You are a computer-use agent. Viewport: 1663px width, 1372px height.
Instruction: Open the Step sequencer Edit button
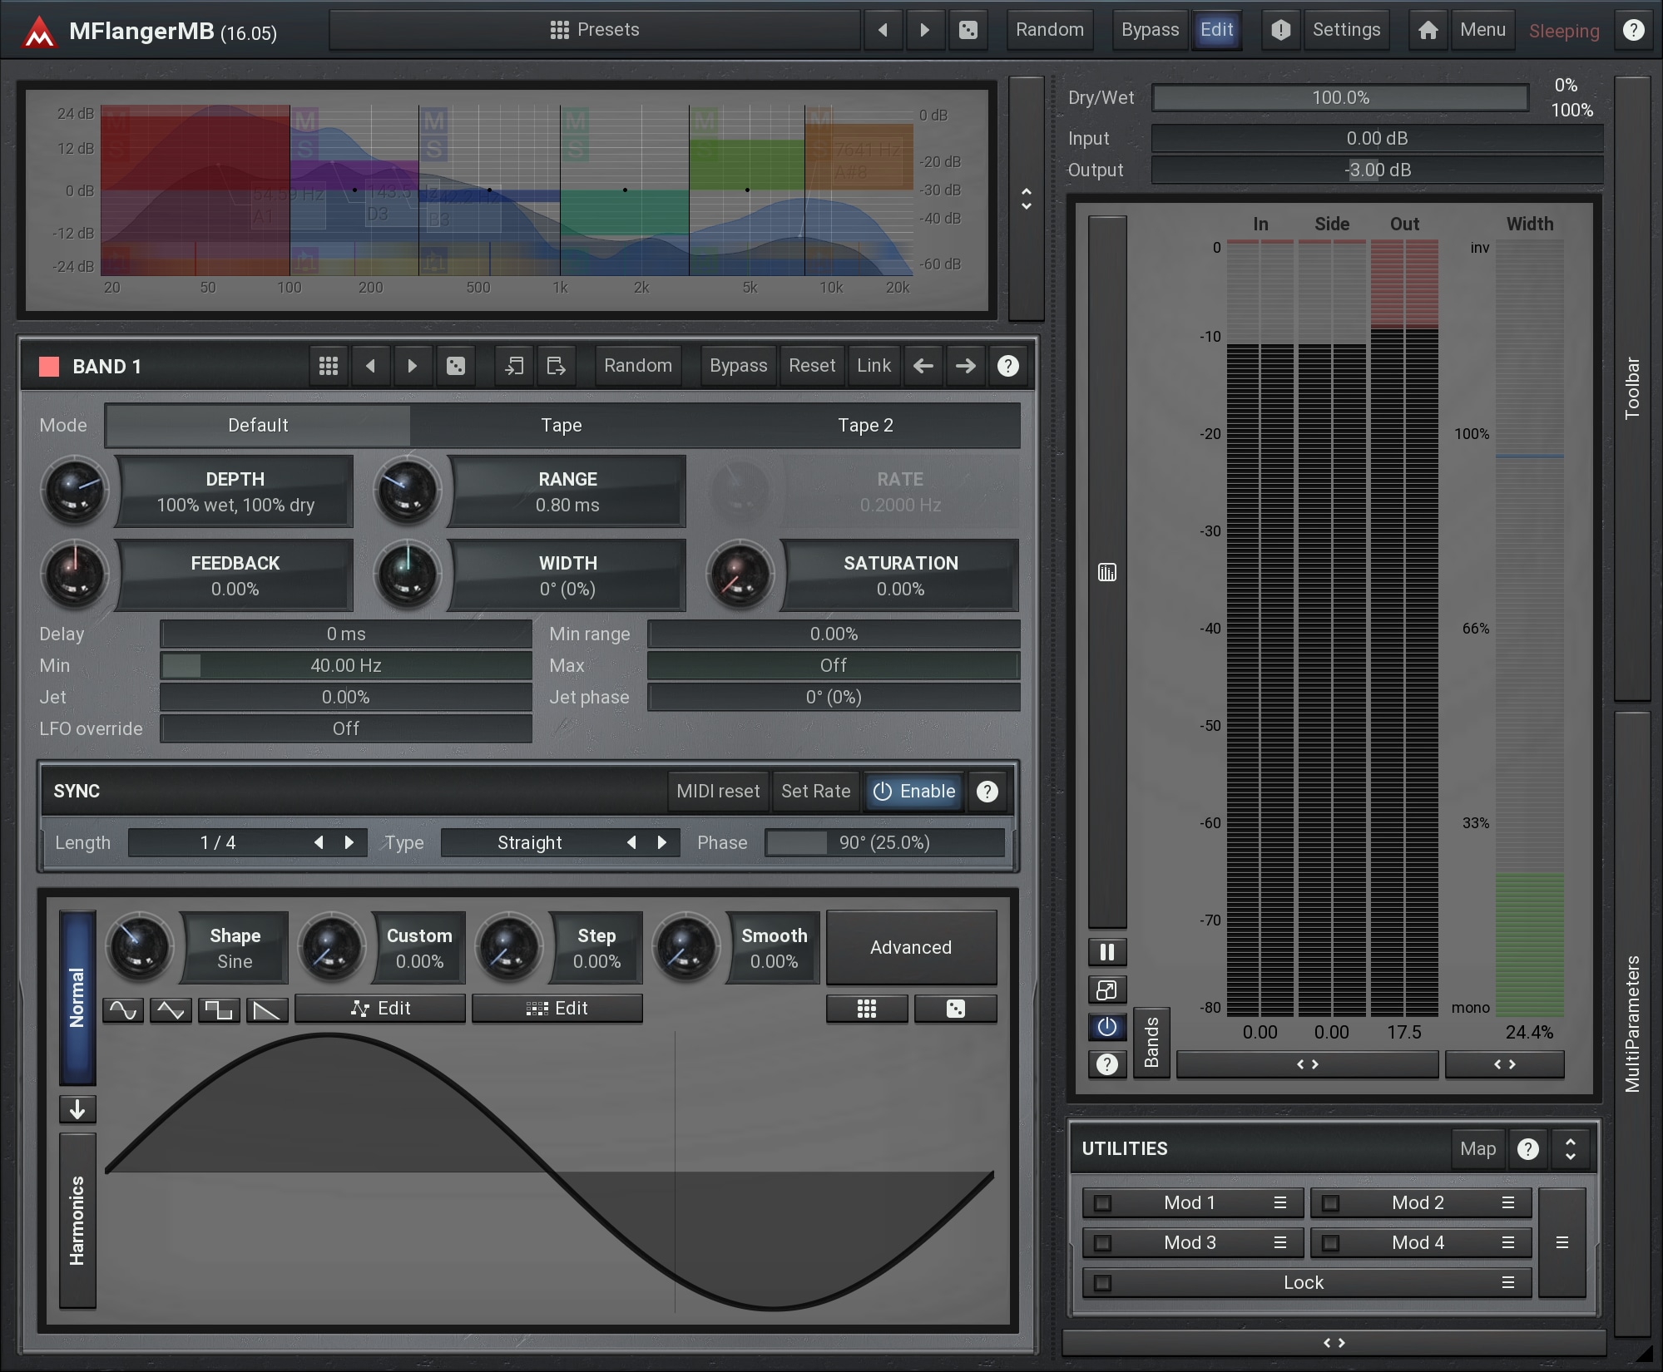point(557,1009)
